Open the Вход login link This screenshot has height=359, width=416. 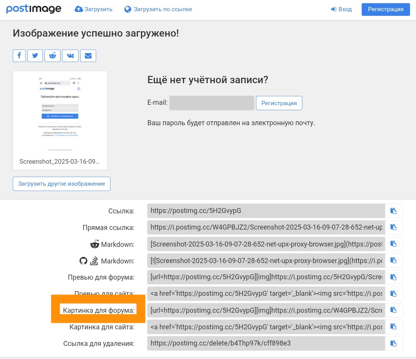coord(341,9)
